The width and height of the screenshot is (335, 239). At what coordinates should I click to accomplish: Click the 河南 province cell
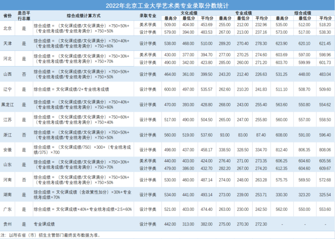click(7, 180)
